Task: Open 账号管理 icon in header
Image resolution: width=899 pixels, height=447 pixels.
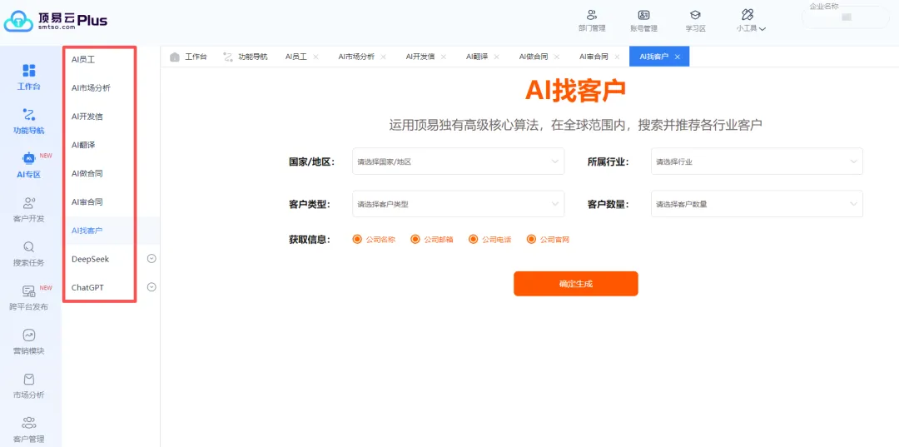Action: pos(643,21)
